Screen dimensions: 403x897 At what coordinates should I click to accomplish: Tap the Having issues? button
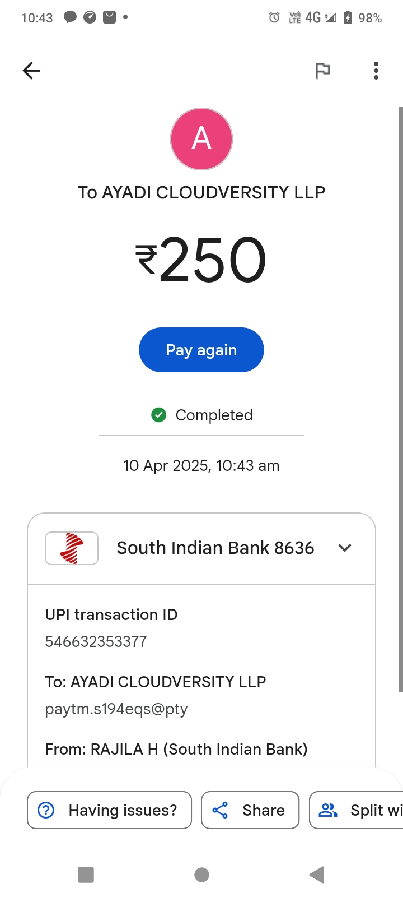pyautogui.click(x=110, y=810)
